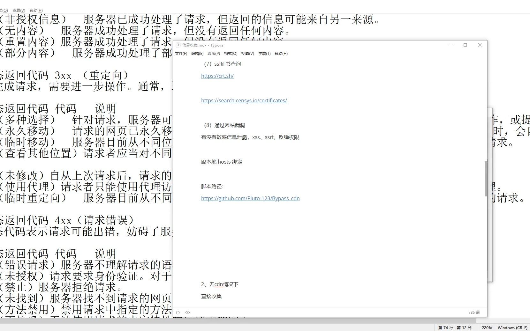
Task: Click the Typora app icon in title bar
Action: pyautogui.click(x=178, y=45)
